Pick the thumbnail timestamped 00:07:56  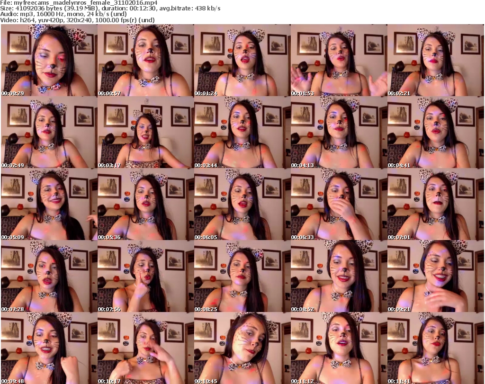tap(145, 276)
